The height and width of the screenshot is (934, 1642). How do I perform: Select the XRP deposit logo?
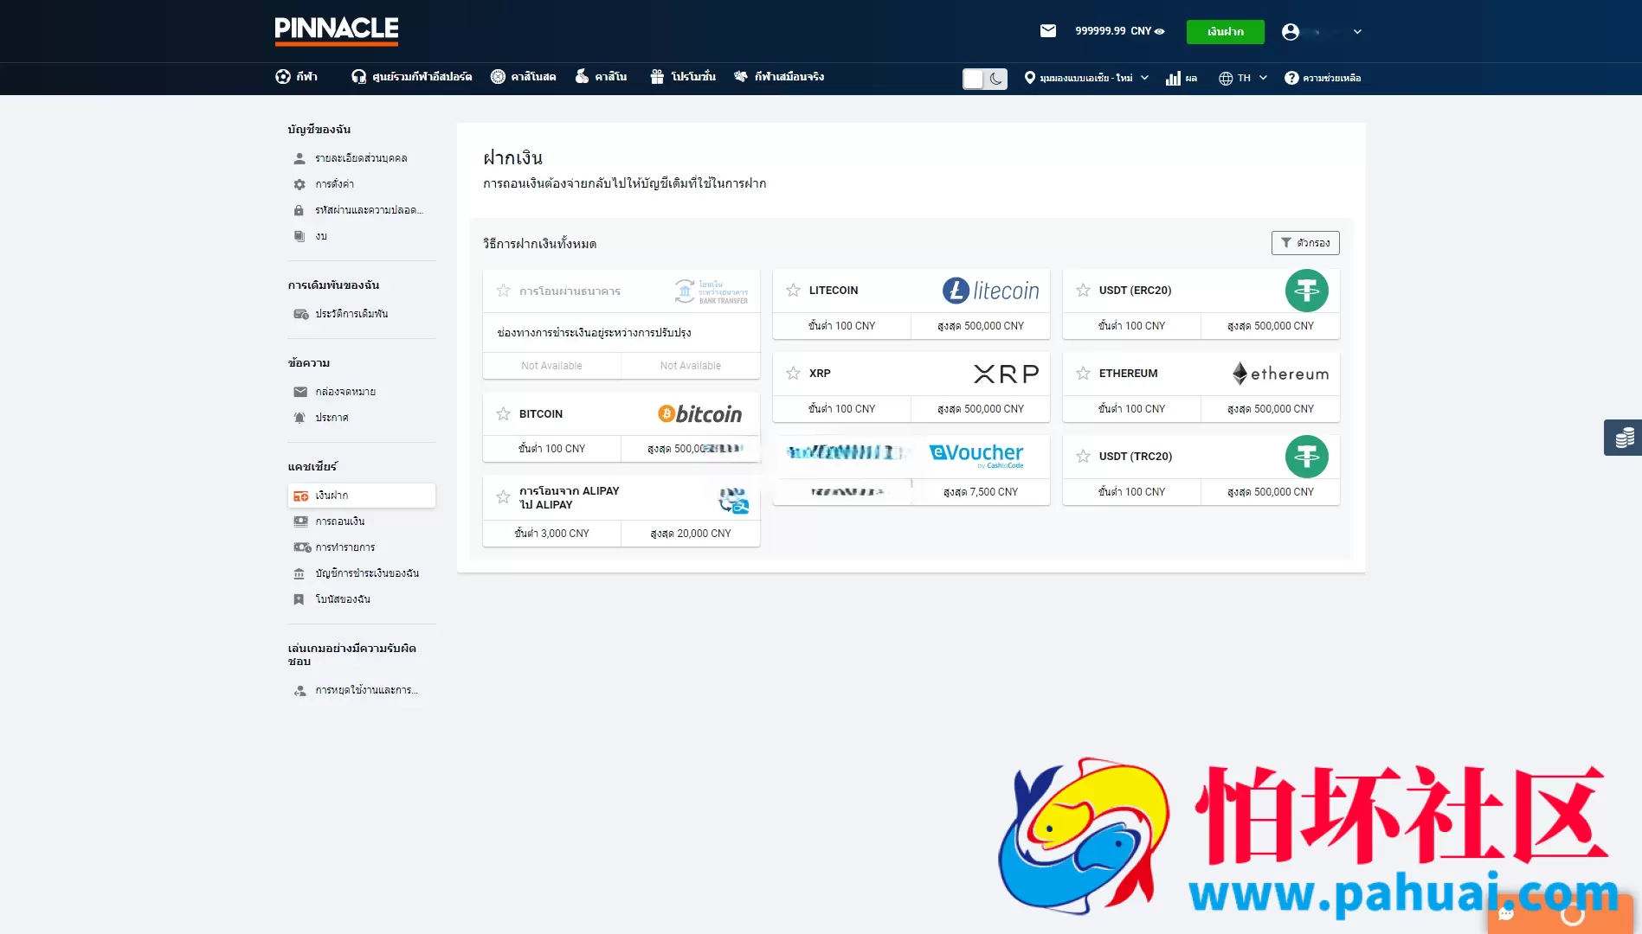click(x=1006, y=374)
